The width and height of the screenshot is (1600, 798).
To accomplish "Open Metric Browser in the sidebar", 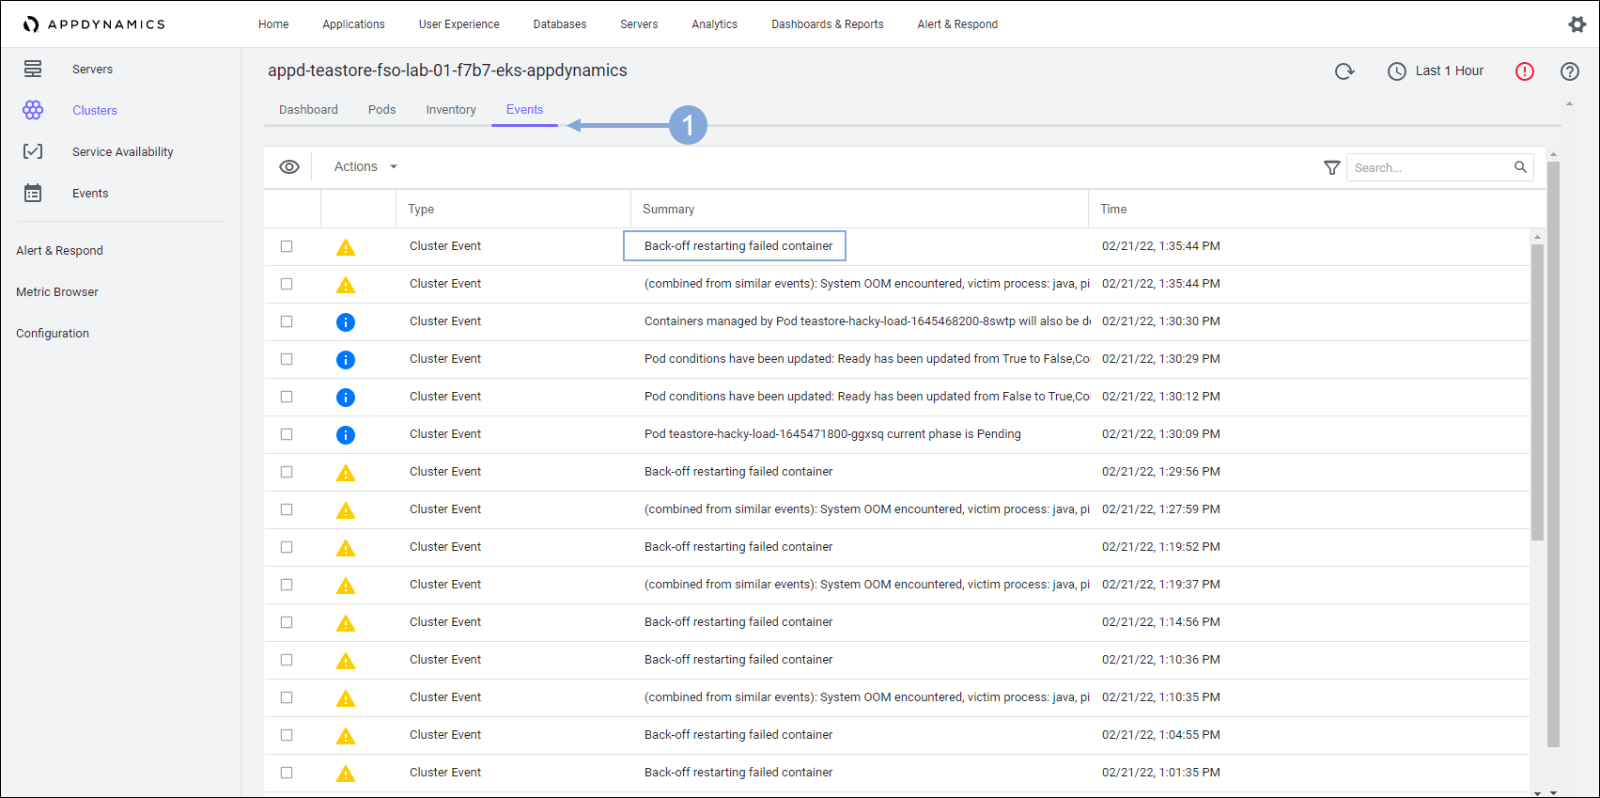I will click(x=57, y=292).
